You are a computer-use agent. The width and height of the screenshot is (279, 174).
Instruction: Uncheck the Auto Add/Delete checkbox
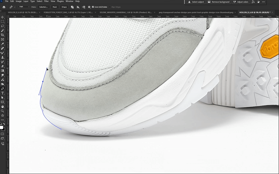[x=93, y=7]
